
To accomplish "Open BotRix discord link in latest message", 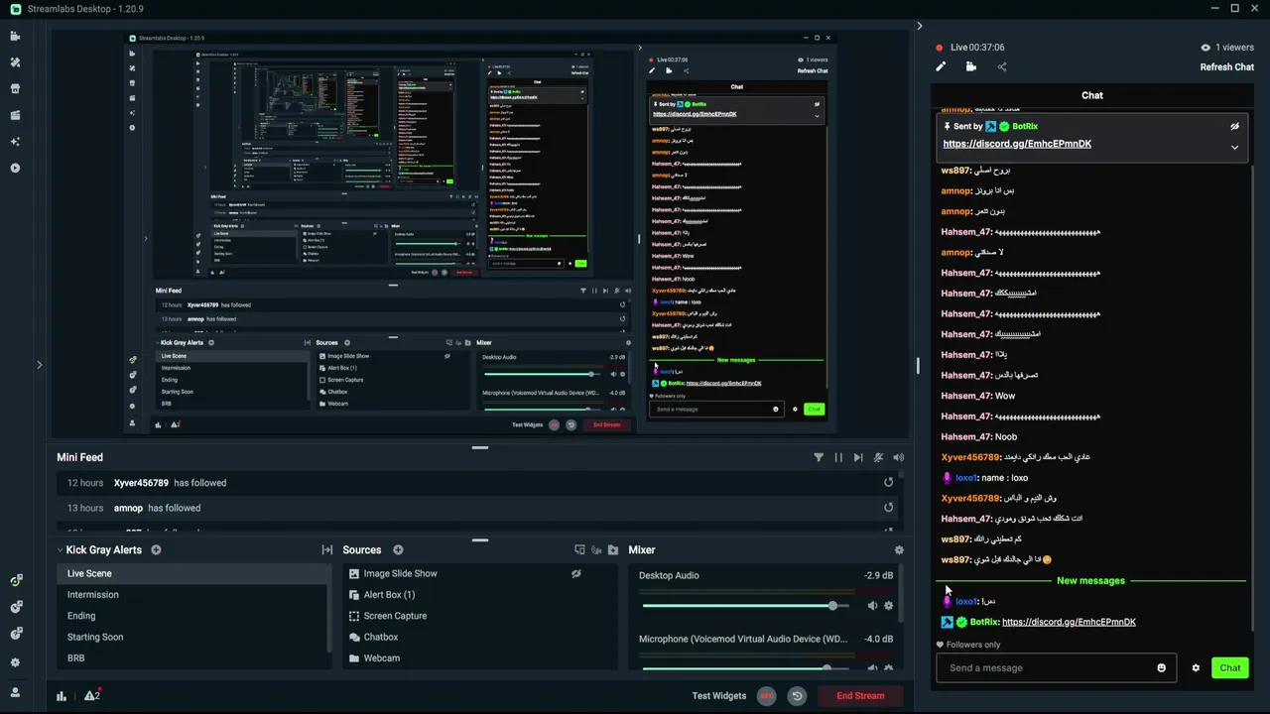I will tap(1069, 622).
